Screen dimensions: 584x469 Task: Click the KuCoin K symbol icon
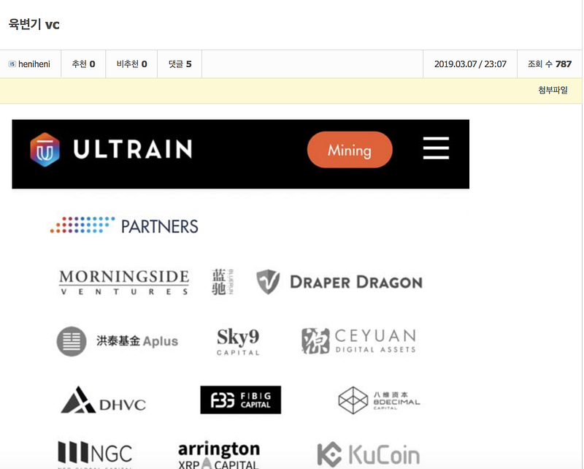329,454
